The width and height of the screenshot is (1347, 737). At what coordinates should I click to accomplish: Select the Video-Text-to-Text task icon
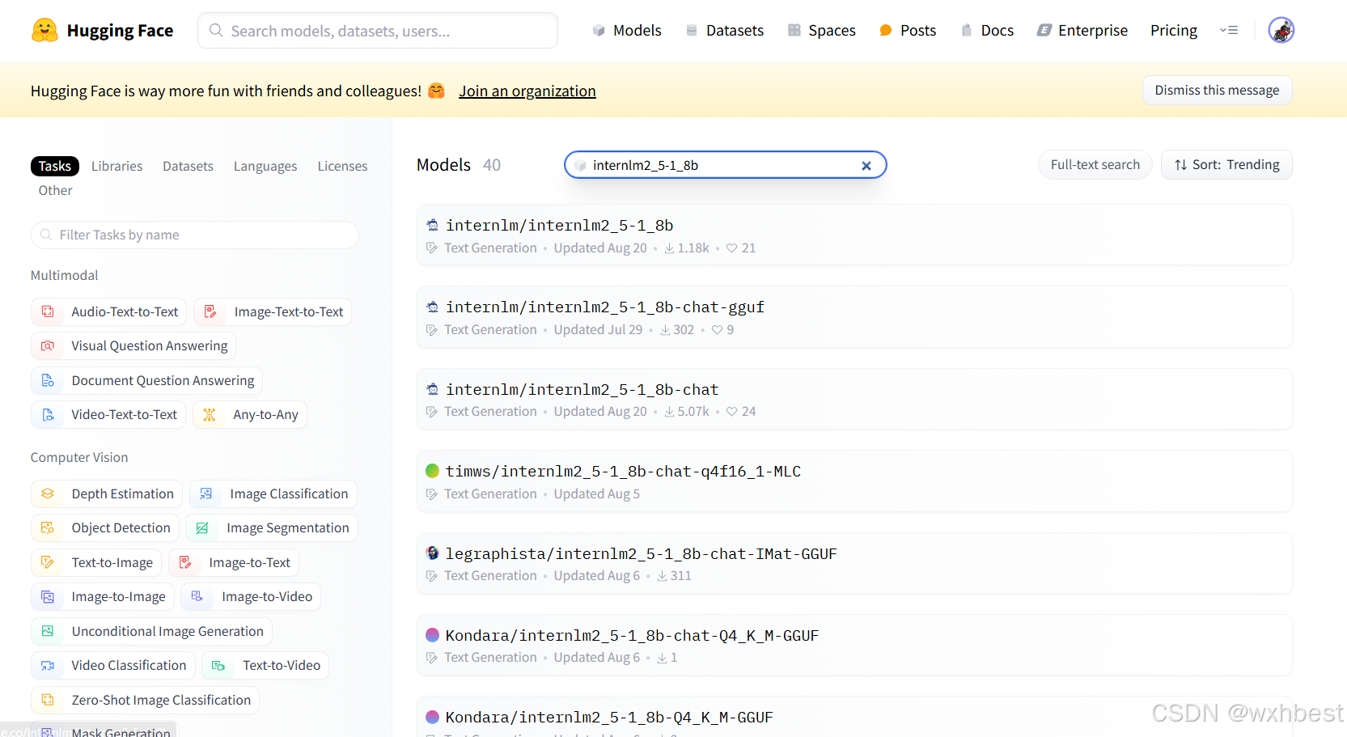pyautogui.click(x=48, y=414)
